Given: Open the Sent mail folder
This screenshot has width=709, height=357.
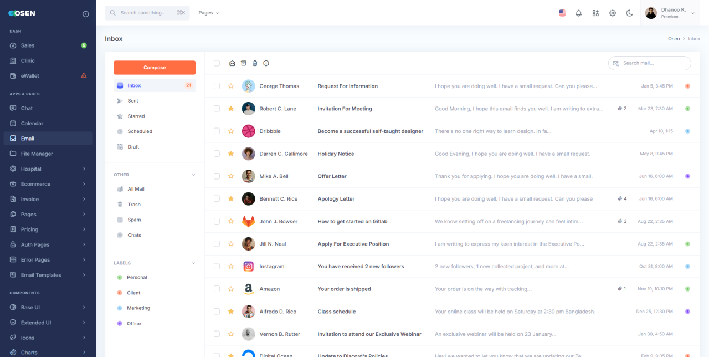Looking at the screenshot, I should (x=133, y=101).
